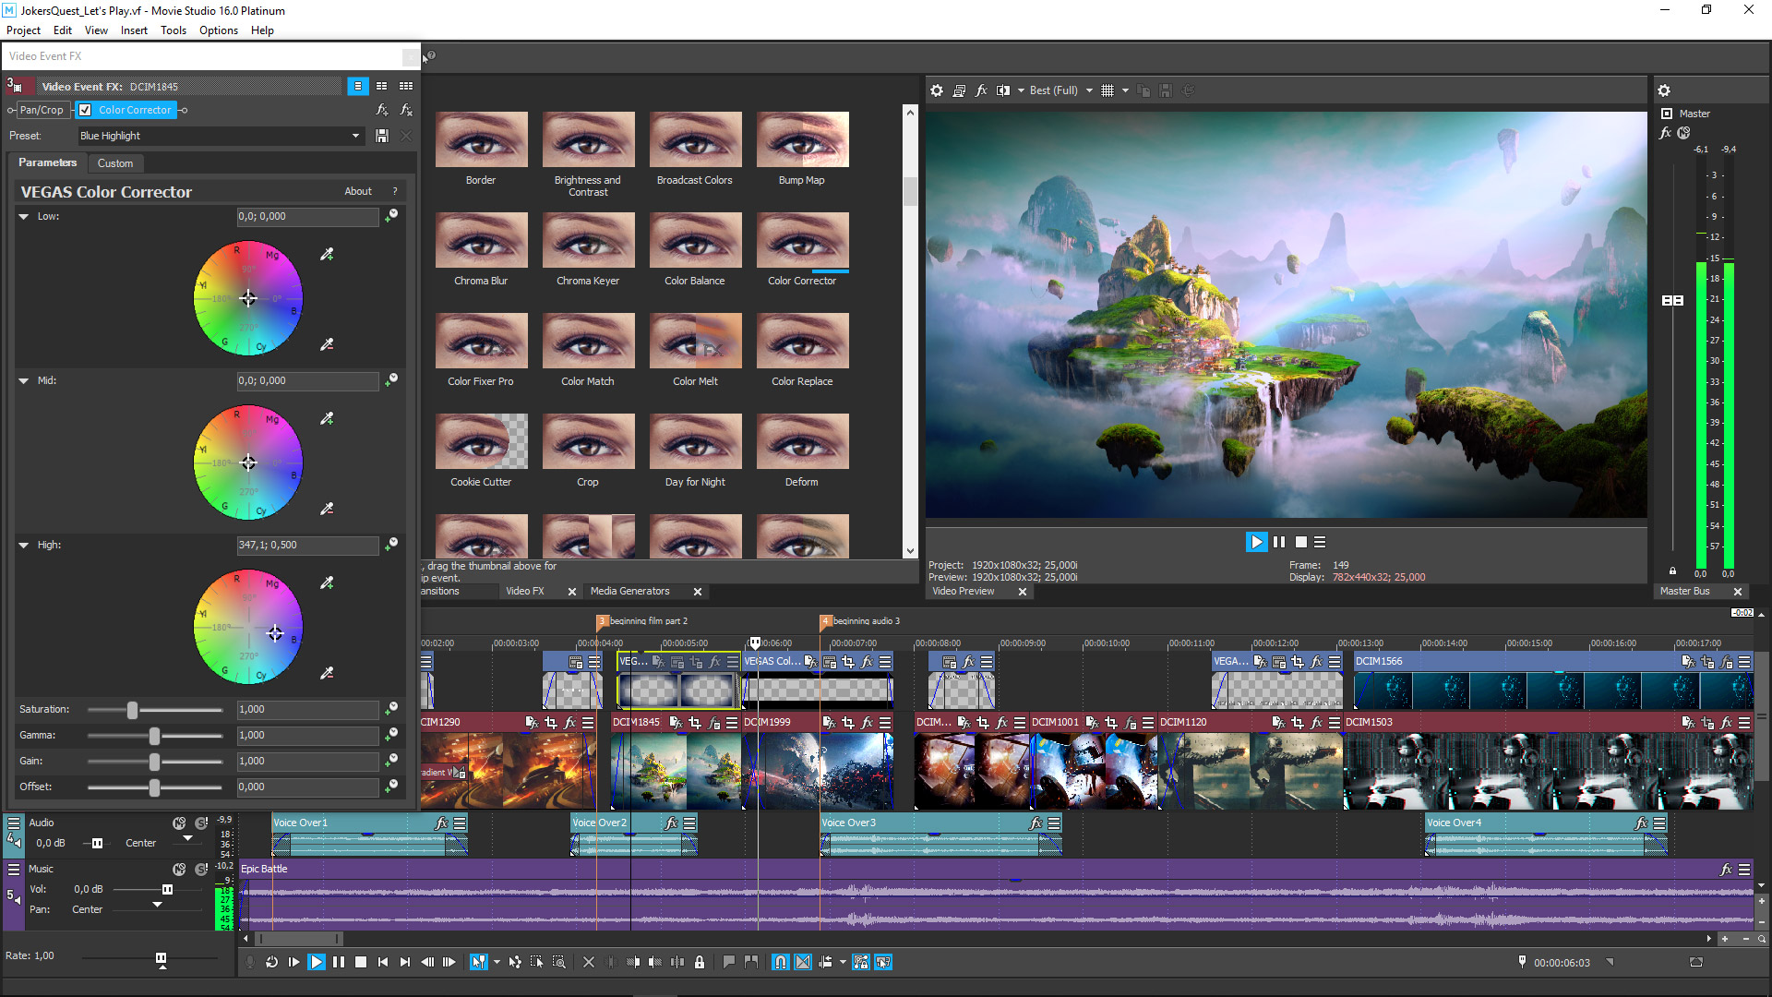
Task: Open the Blue Highlight preset dropdown
Action: (x=355, y=136)
